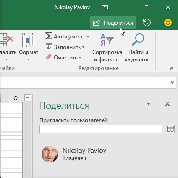The image size is (178, 178).
Task: Click the Пригласить пользователей input field
Action: [101, 129]
